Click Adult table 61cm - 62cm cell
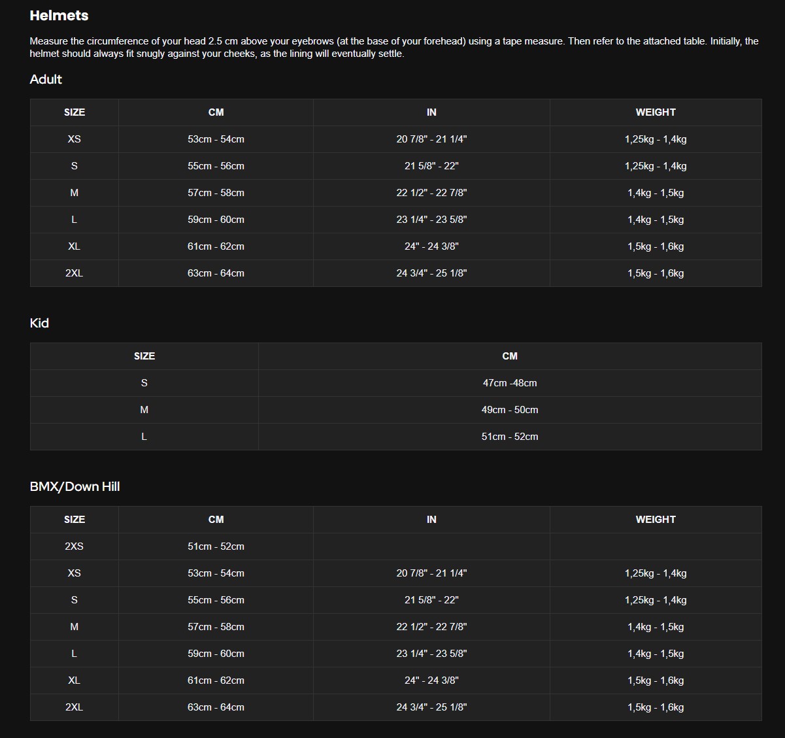785x738 pixels. [216, 246]
